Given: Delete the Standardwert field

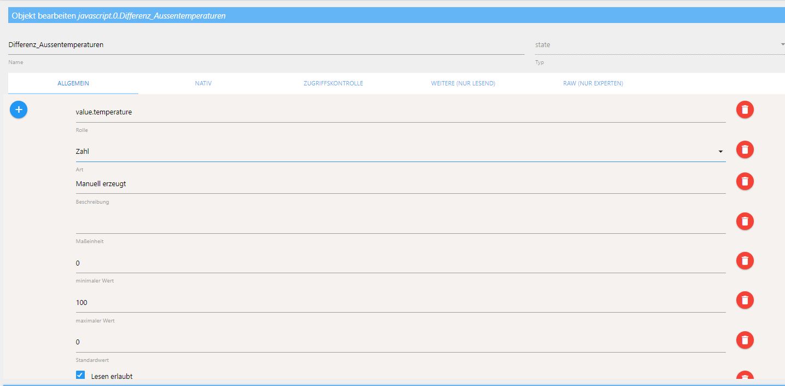Looking at the screenshot, I should point(745,340).
